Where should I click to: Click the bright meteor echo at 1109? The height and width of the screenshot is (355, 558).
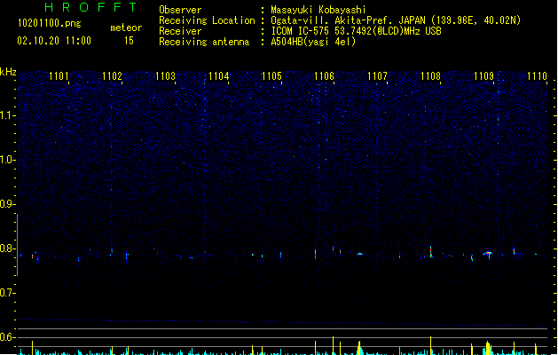point(488,254)
